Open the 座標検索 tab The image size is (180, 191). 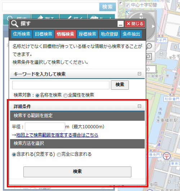point(87,34)
